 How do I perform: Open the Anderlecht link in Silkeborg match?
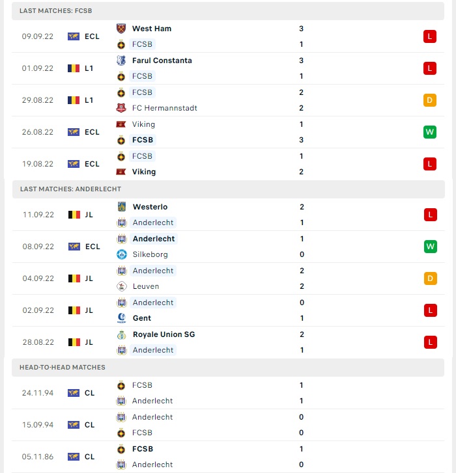coord(154,239)
